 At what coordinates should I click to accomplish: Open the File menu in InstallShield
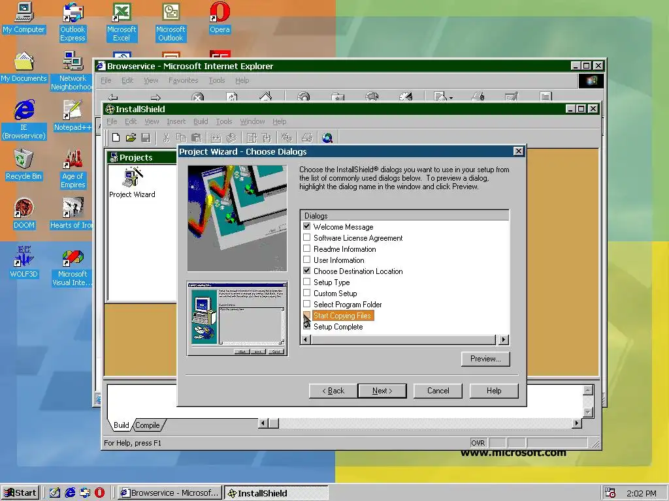coord(112,121)
